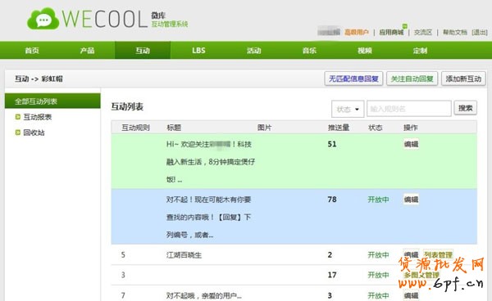This screenshot has height=301, width=492.
Task: Focus the rule name search field
Action: pos(409,109)
